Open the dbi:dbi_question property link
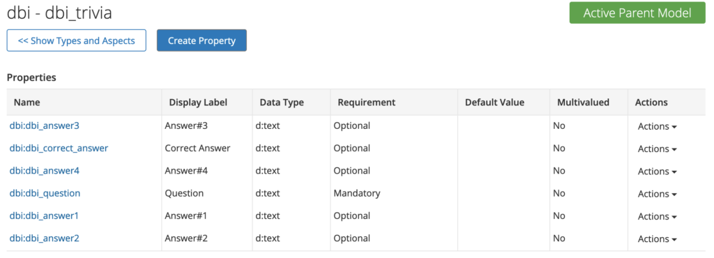This screenshot has height=258, width=714. coord(45,193)
